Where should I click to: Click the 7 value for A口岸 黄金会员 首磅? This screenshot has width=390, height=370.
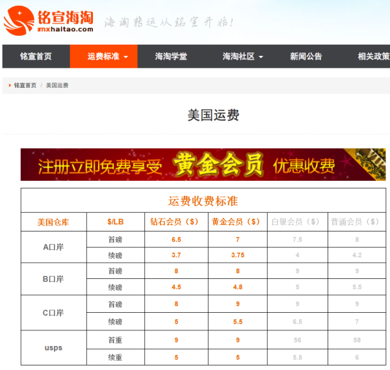click(238, 239)
